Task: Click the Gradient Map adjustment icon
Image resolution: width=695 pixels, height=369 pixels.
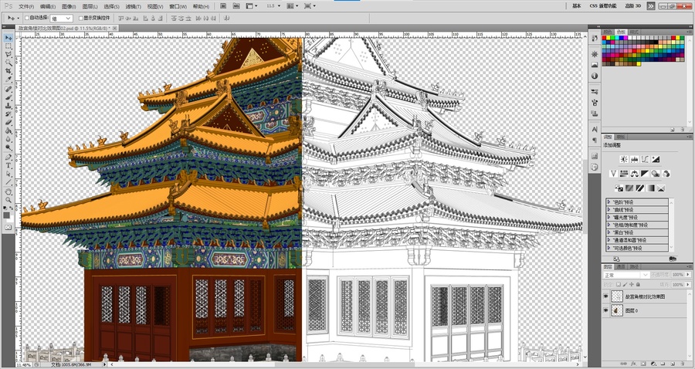Action: pyautogui.click(x=650, y=188)
